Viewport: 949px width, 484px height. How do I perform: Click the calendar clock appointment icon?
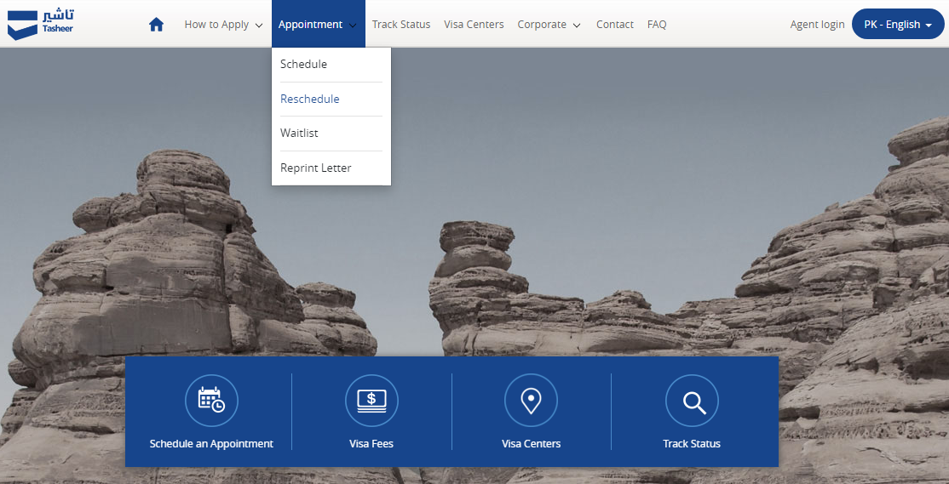tap(211, 400)
